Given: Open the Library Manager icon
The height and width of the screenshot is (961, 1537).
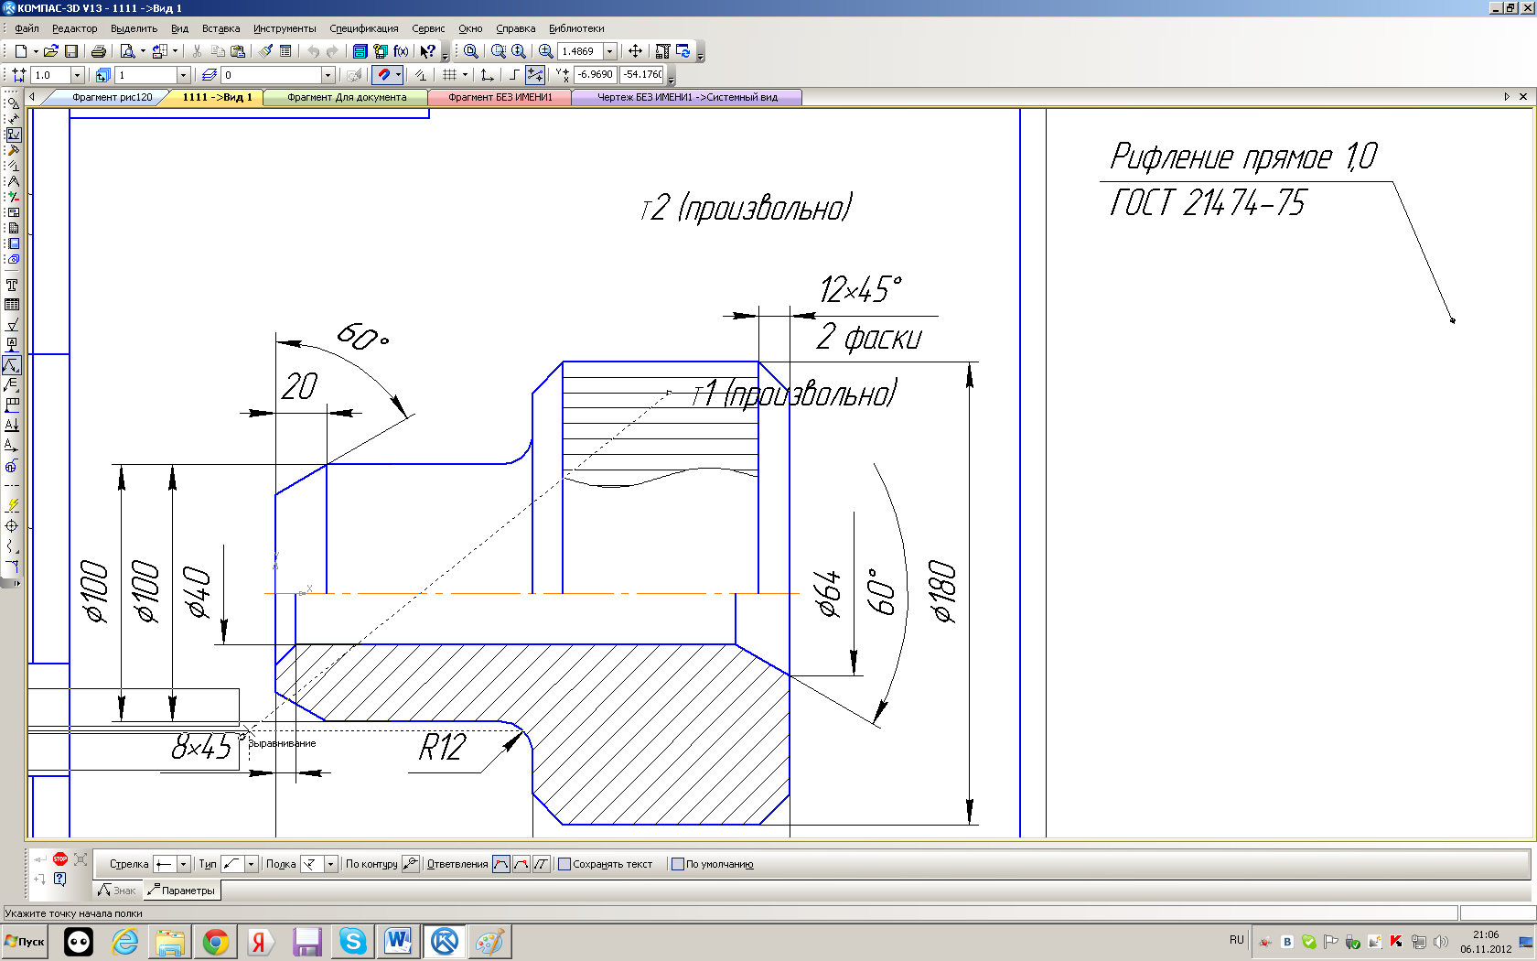Looking at the screenshot, I should click(x=360, y=51).
